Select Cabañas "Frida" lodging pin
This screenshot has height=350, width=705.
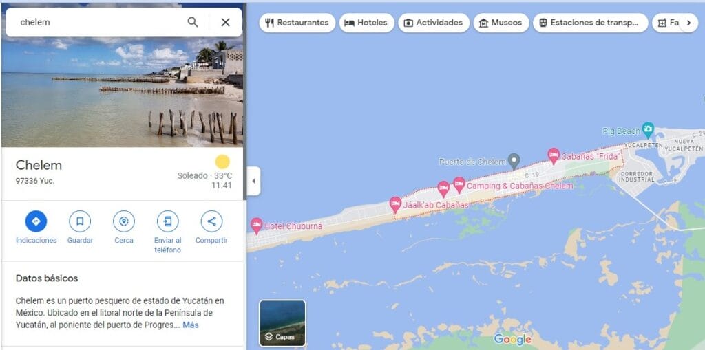[x=554, y=156]
